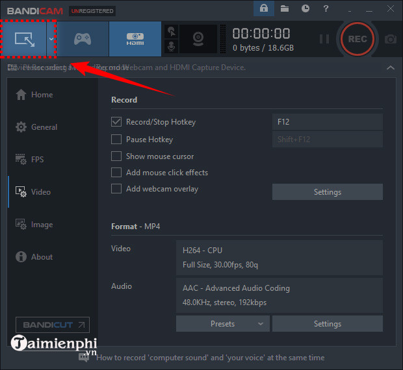Open the Image tab
The image size is (403, 370).
34,225
